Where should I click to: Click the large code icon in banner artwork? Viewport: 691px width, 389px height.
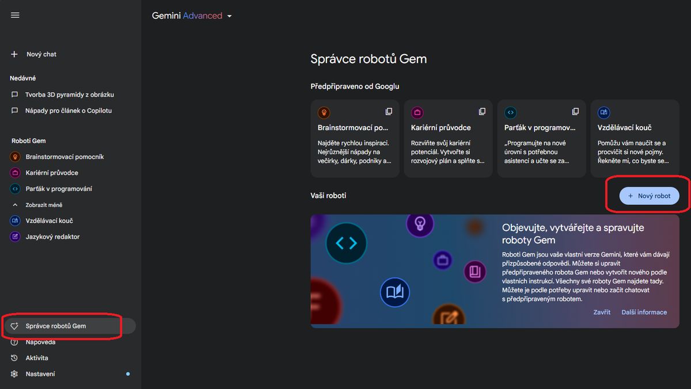(346, 243)
